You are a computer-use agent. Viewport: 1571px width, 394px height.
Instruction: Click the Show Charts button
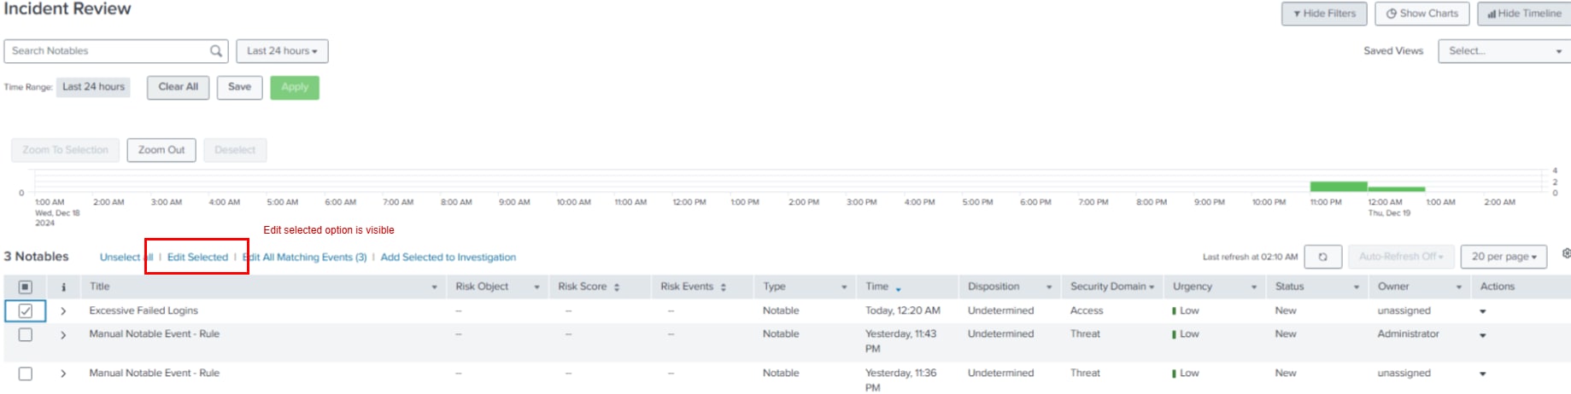1422,14
